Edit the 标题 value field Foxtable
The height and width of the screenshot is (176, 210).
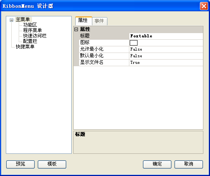coord(166,36)
